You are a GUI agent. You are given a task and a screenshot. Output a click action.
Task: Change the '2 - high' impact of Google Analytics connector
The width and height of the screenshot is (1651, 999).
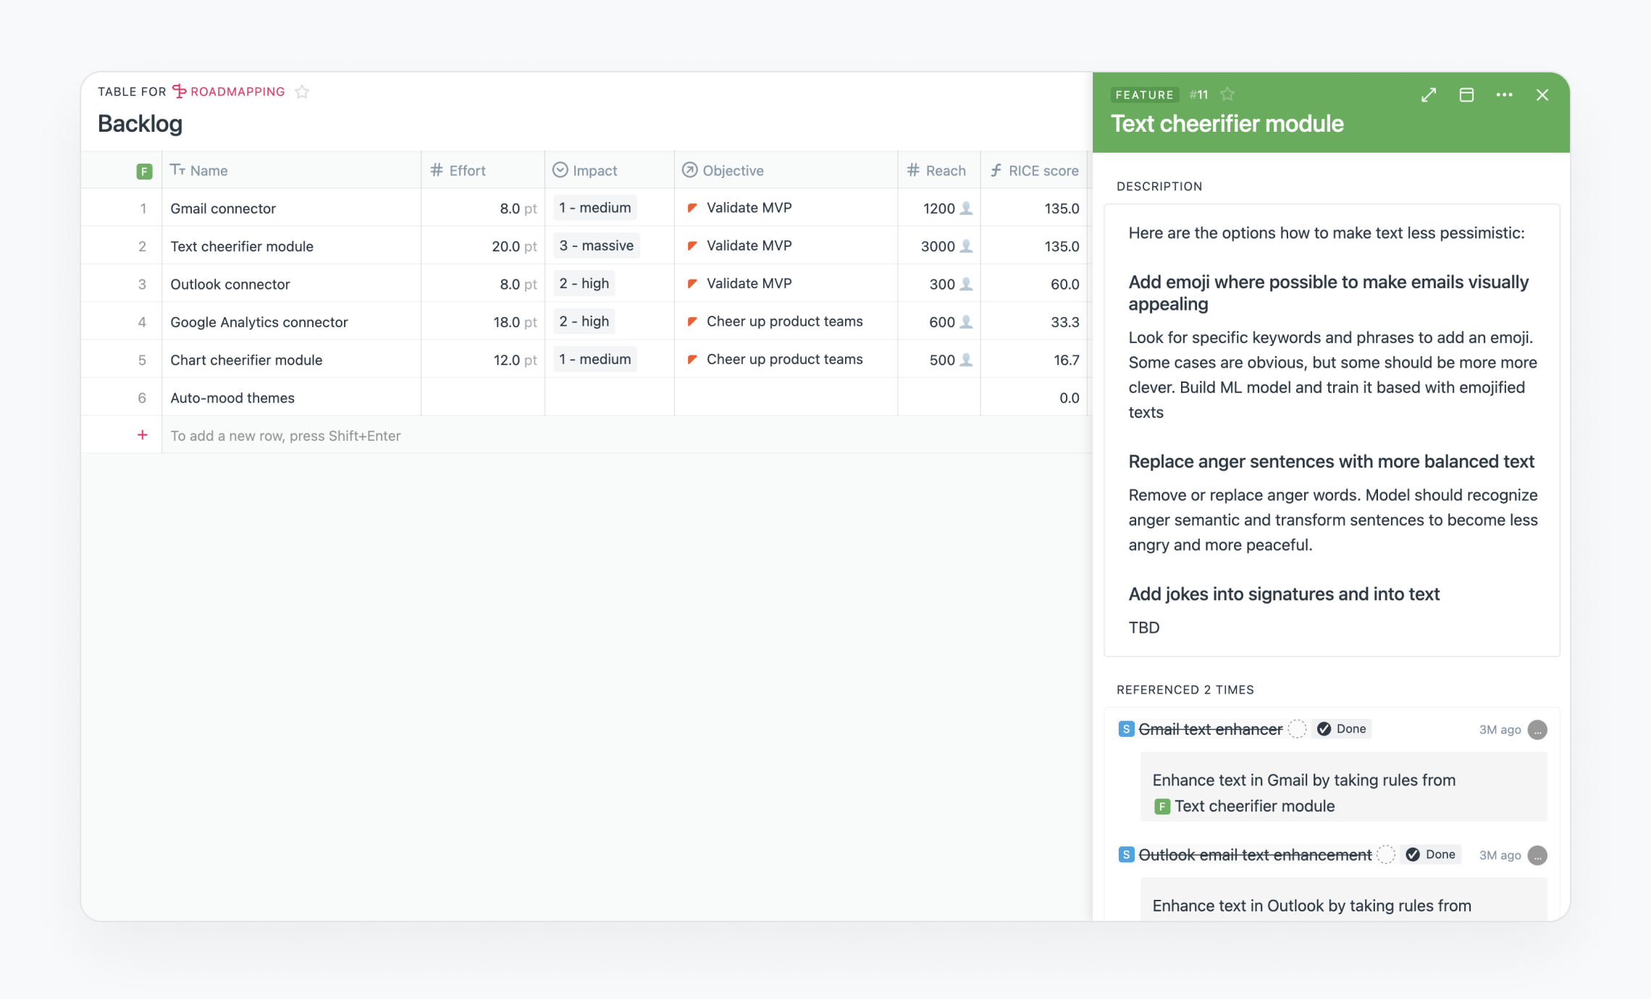coord(584,321)
